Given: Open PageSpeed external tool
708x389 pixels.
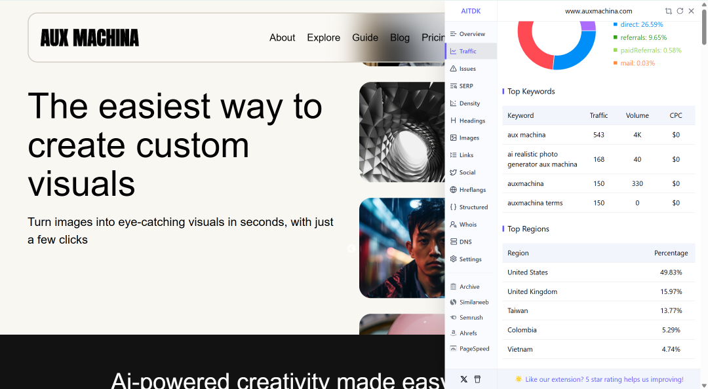Looking at the screenshot, I should (x=471, y=349).
